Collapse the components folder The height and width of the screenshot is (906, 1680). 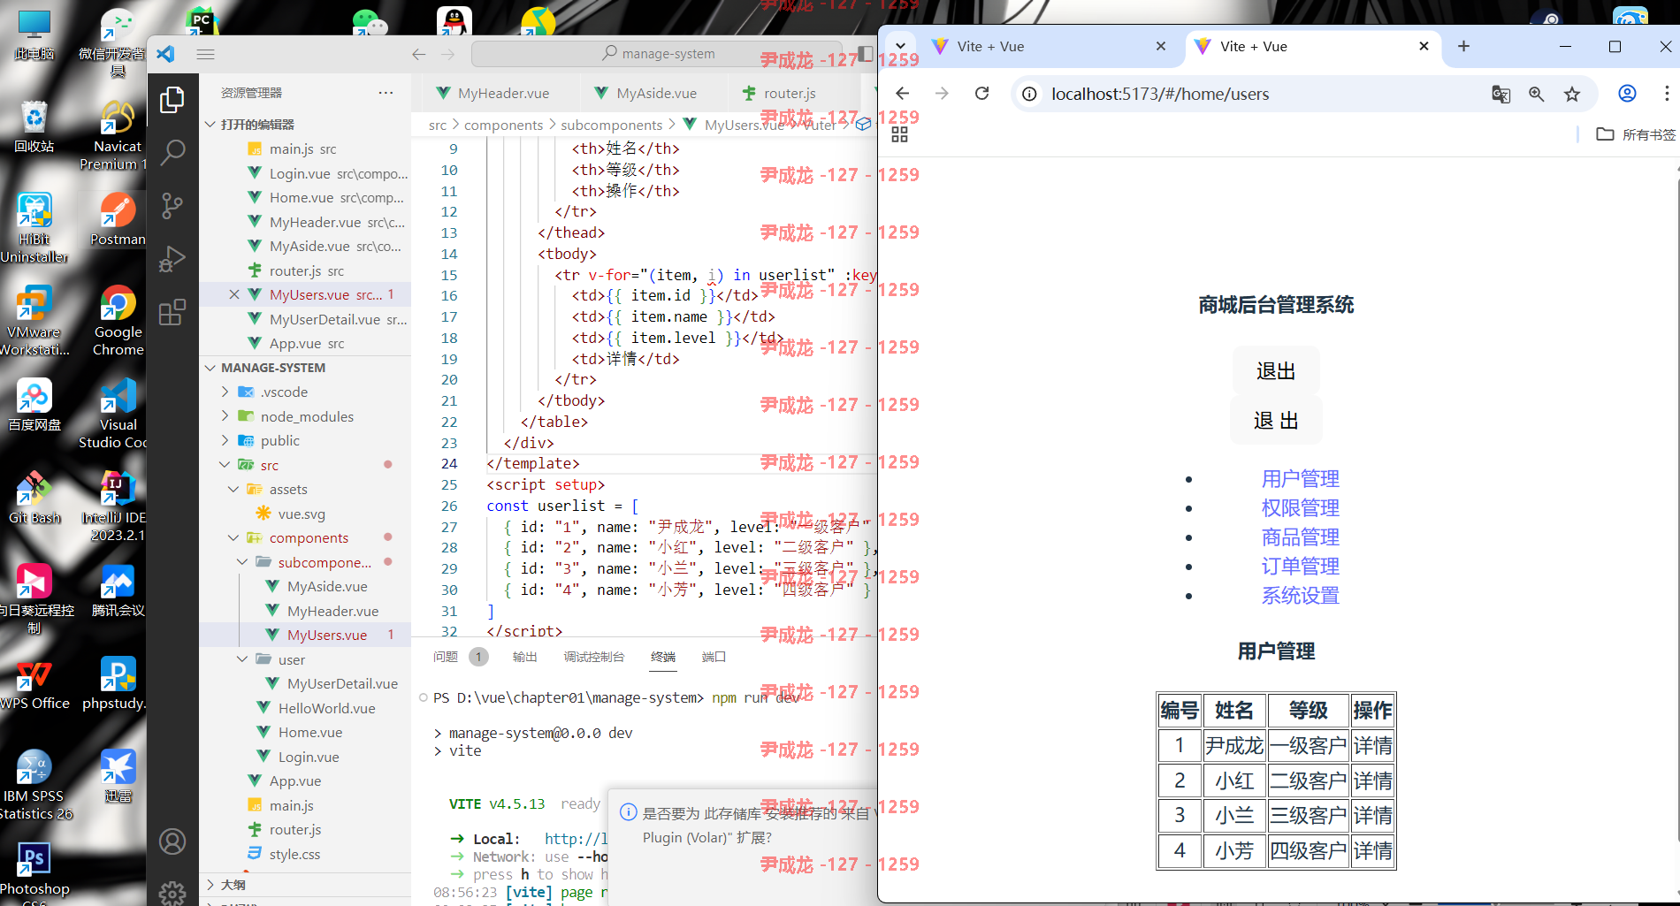[233, 537]
